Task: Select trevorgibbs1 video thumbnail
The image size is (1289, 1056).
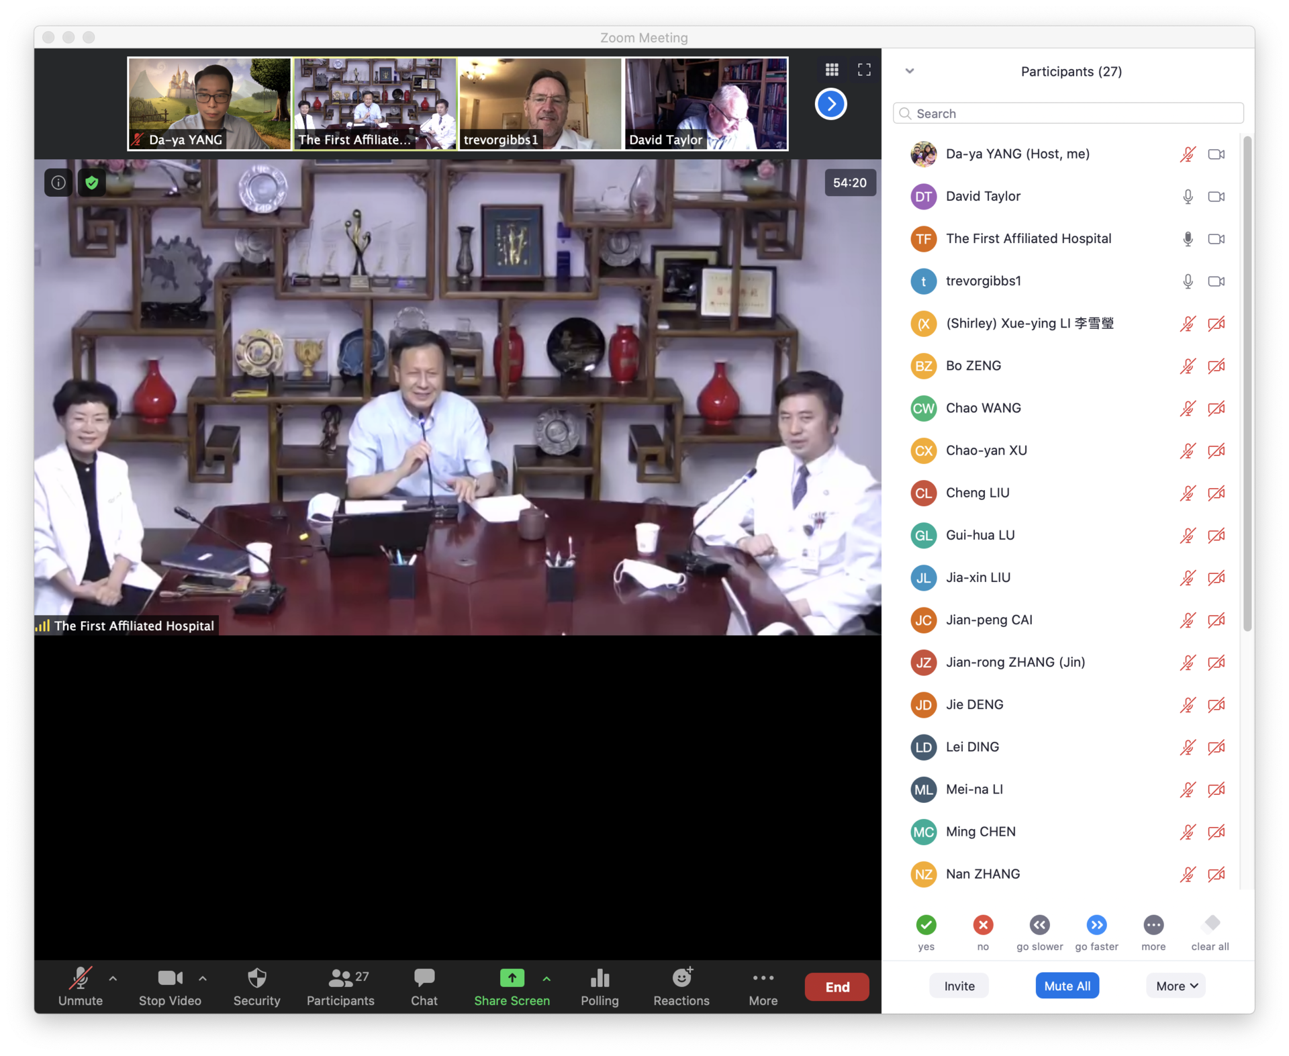Action: pyautogui.click(x=540, y=103)
